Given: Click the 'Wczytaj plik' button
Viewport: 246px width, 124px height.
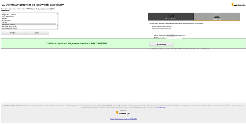Looking at the screenshot, I should pyautogui.click(x=161, y=44).
